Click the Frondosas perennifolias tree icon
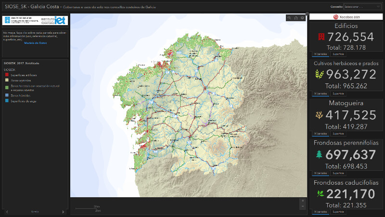The image size is (385, 217). 319,155
